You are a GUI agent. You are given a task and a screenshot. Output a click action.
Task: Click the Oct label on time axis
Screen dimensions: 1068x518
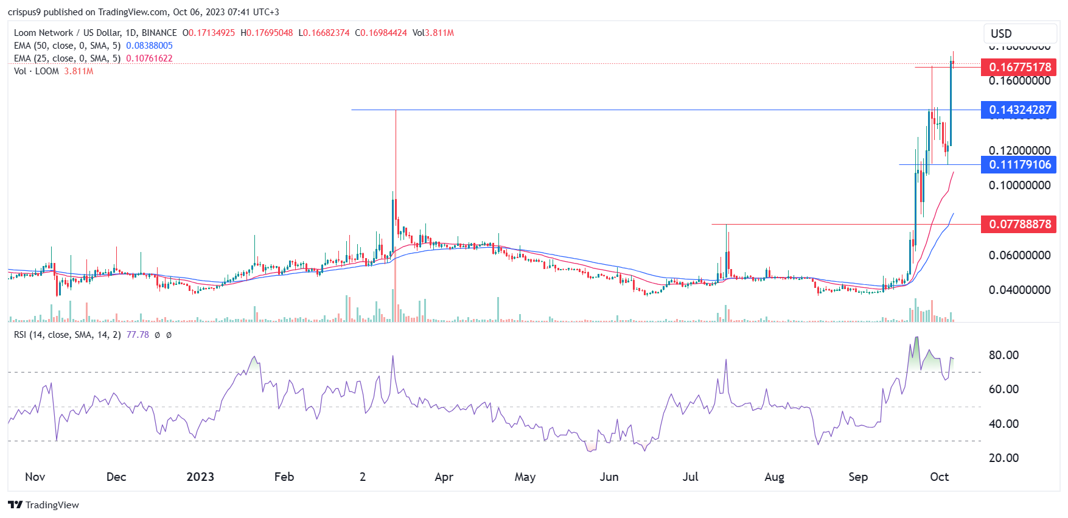[x=939, y=477]
